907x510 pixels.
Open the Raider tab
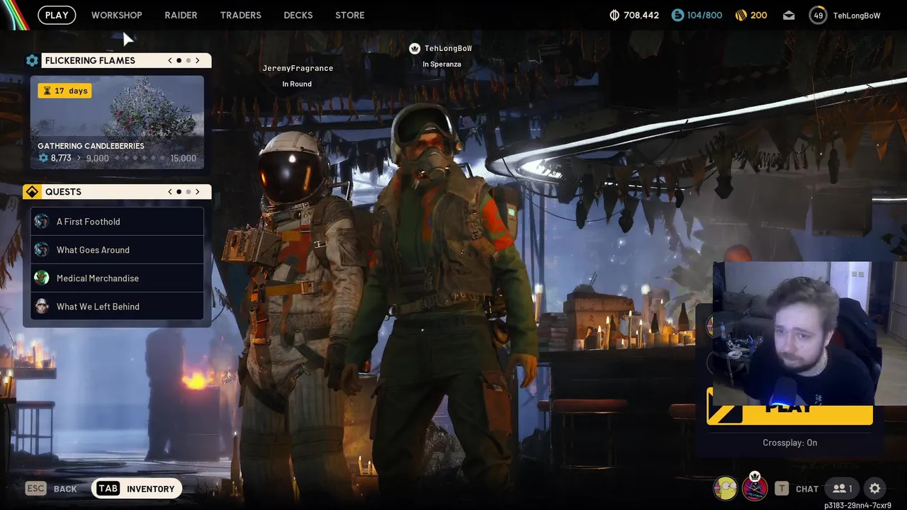(x=181, y=15)
